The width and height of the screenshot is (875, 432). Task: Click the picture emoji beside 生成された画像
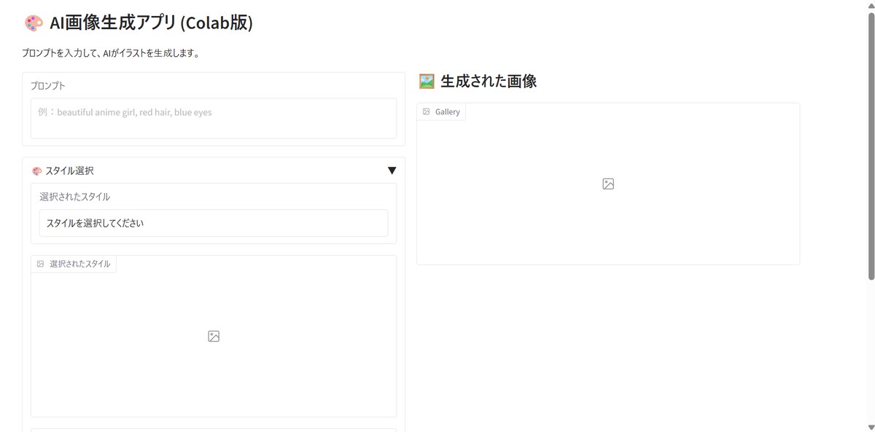click(427, 81)
